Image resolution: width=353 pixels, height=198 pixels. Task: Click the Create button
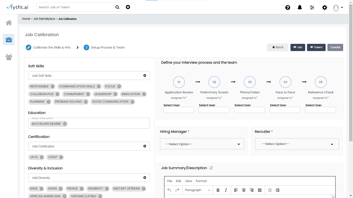click(335, 47)
